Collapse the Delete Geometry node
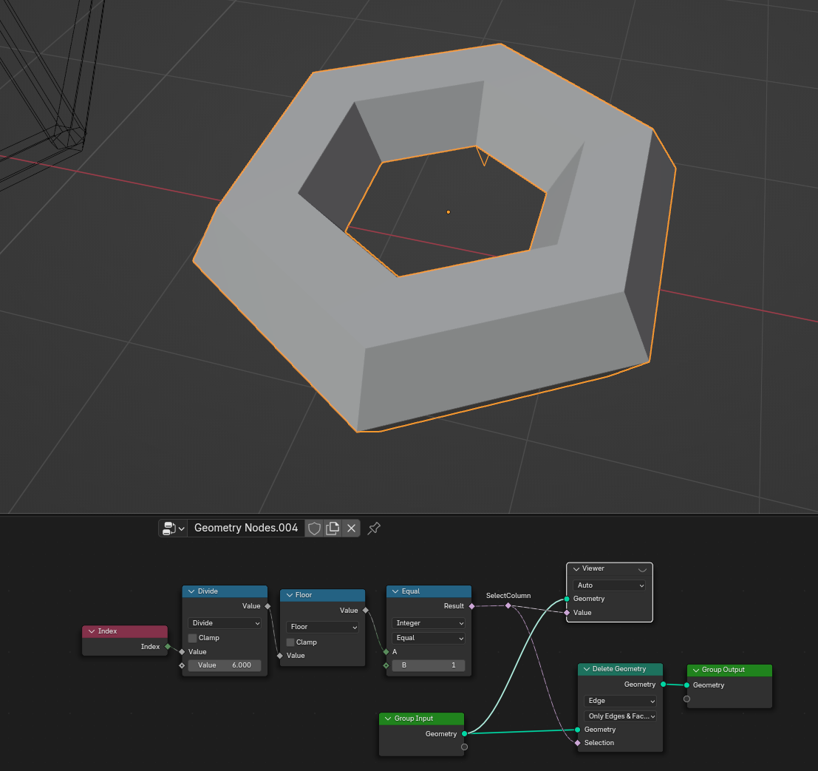 pos(587,669)
